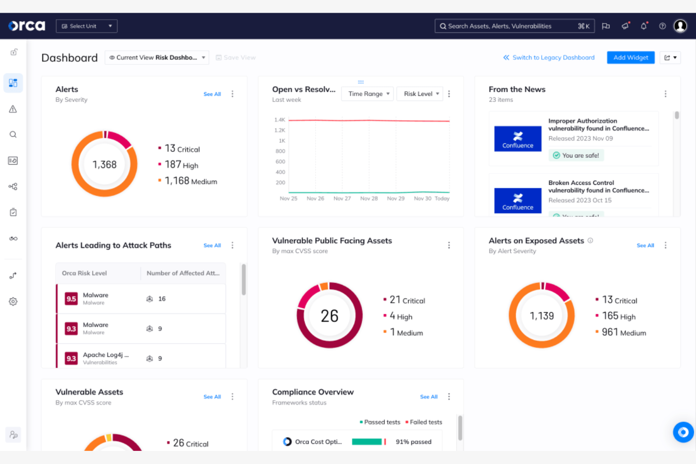Open the help question mark icon

click(x=662, y=26)
